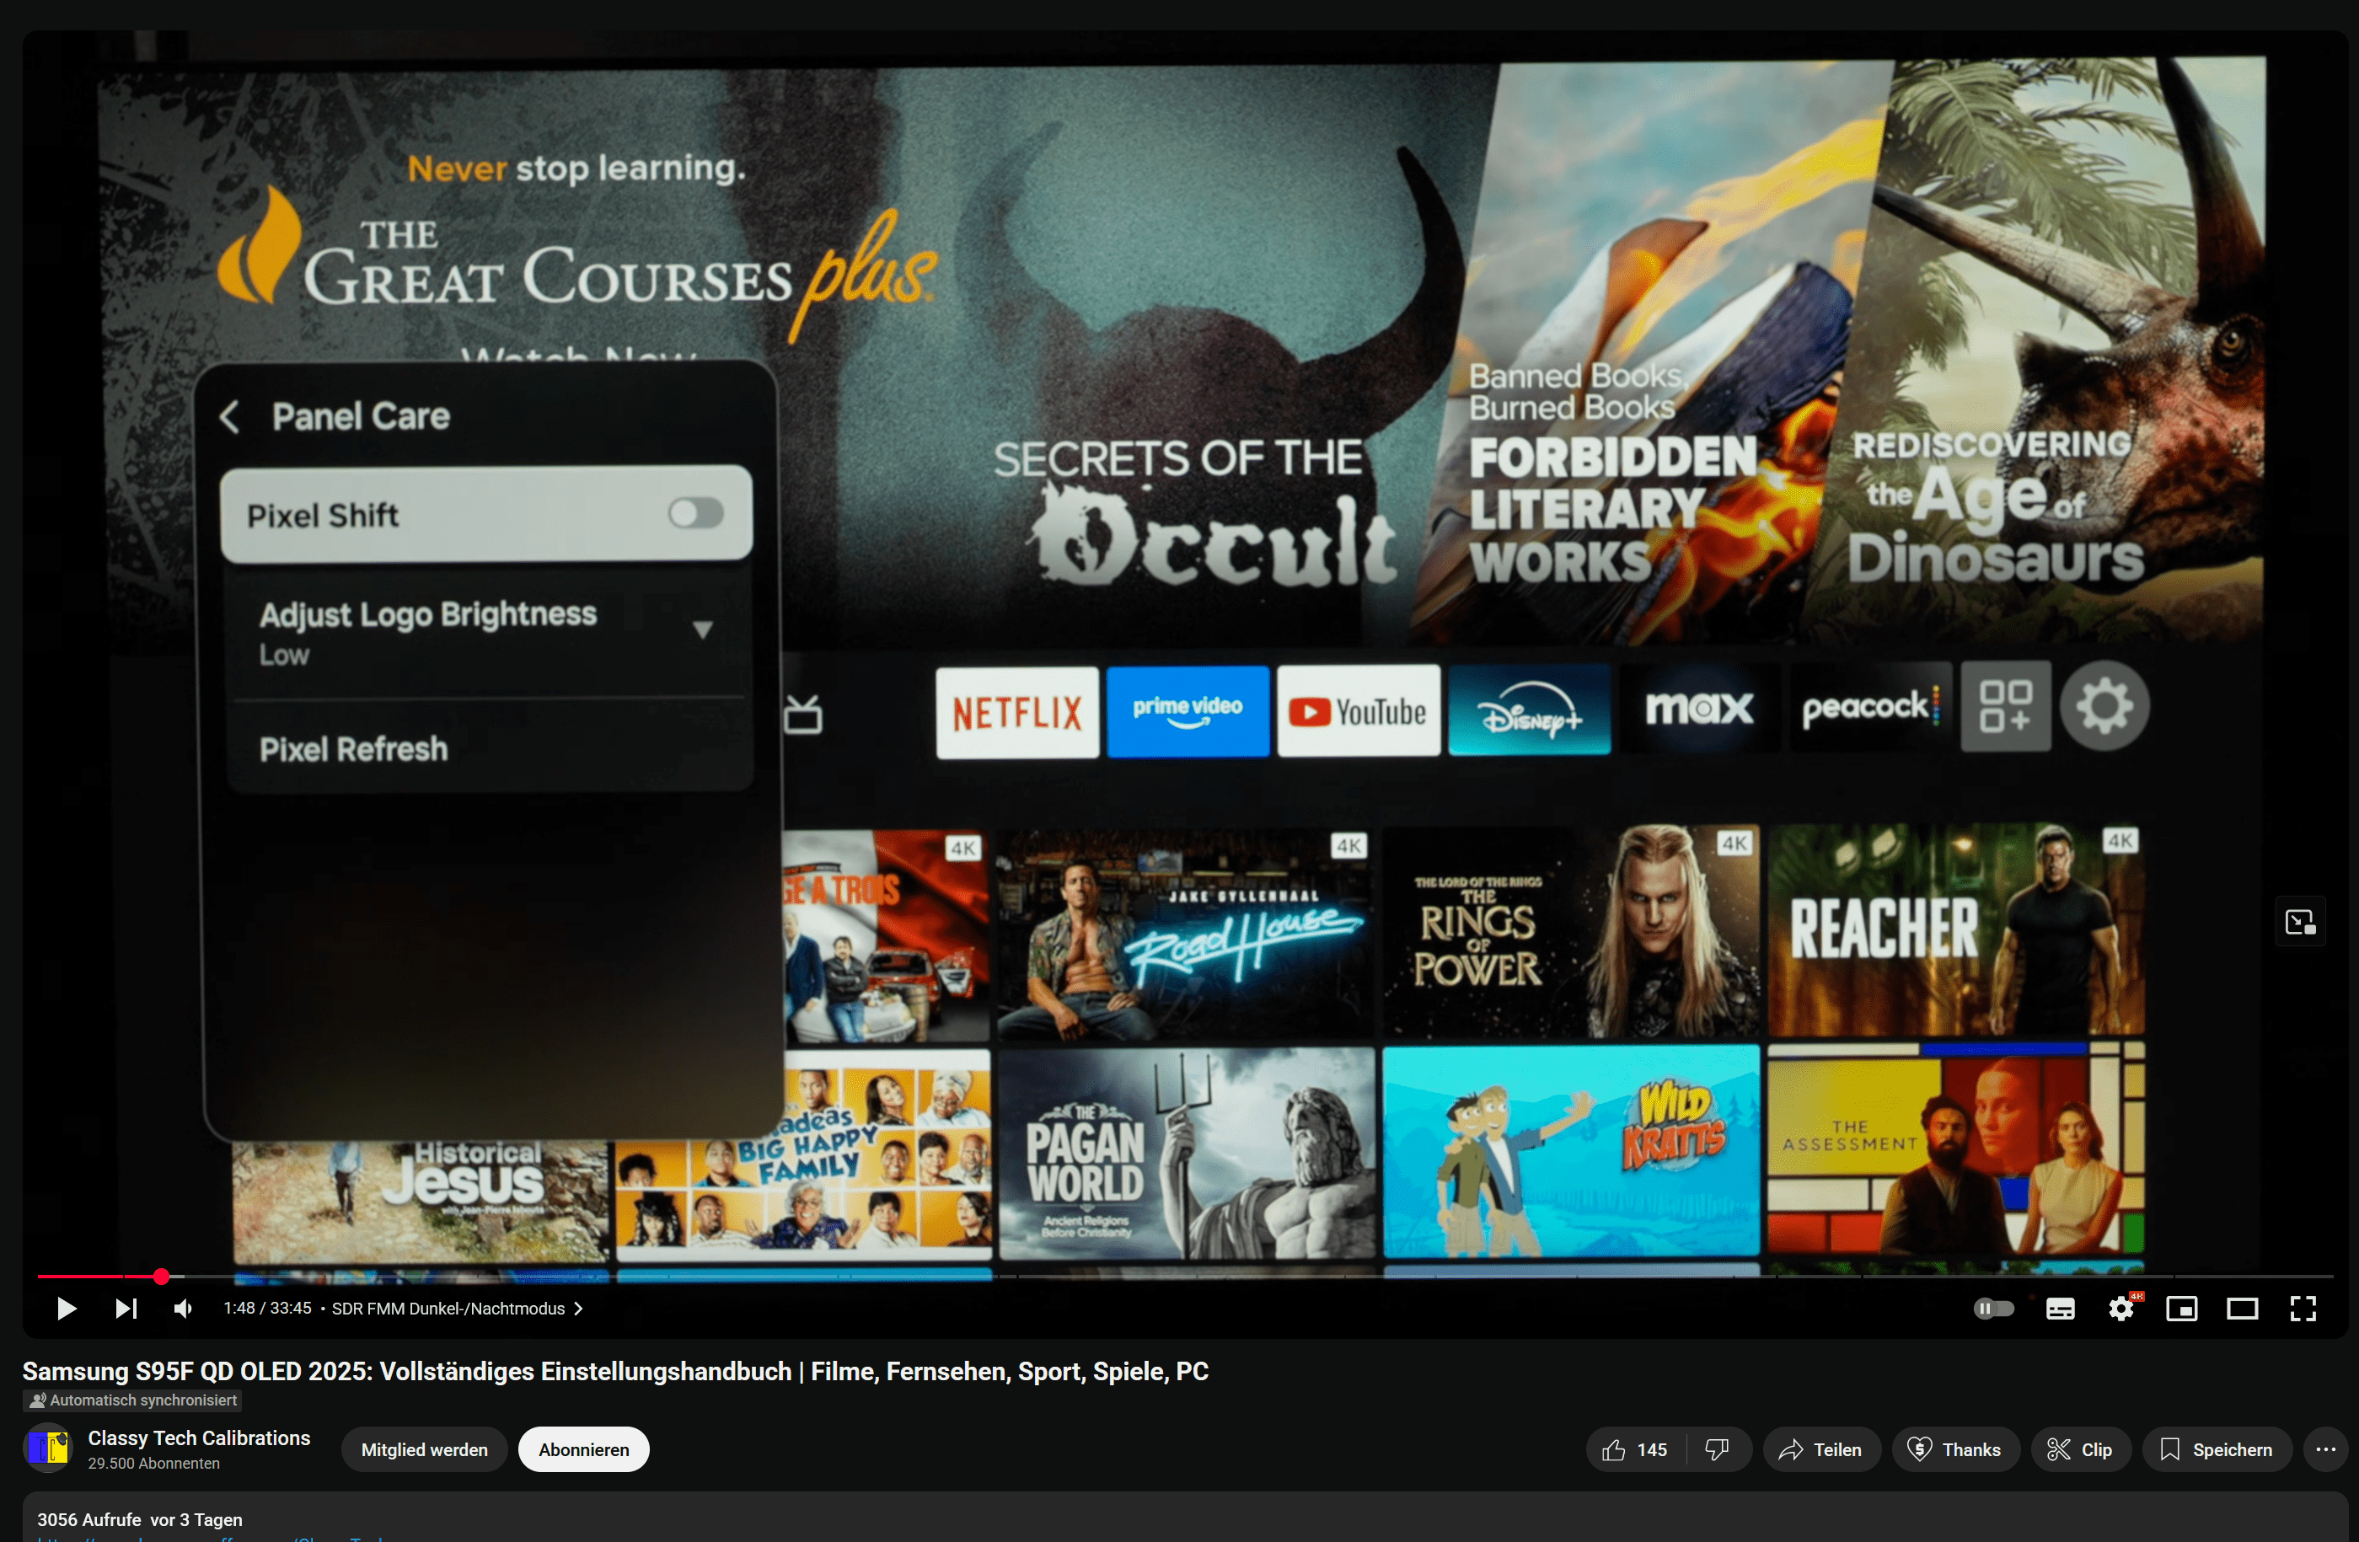Open Classy Tech Calibrations channel avatar
The width and height of the screenshot is (2359, 1542).
point(47,1448)
